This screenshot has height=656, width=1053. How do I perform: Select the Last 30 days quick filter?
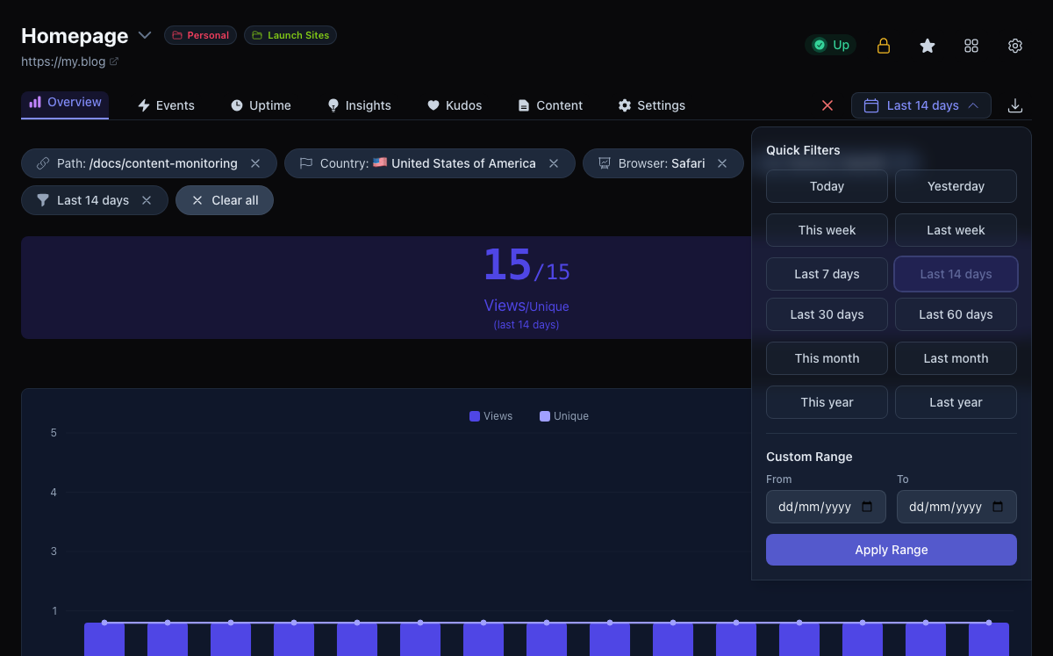coord(827,314)
